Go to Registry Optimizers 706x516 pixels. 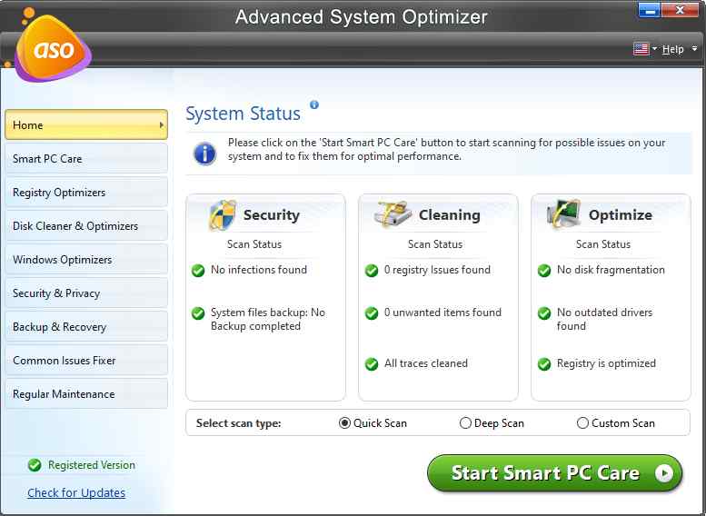coord(86,193)
